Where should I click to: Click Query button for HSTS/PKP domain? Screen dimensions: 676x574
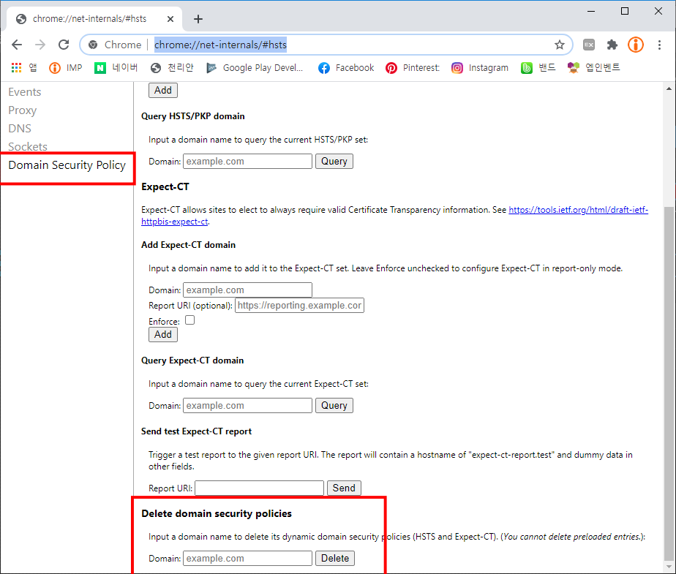pyautogui.click(x=334, y=161)
